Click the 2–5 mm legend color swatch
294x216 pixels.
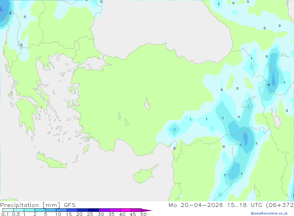pos(40,210)
